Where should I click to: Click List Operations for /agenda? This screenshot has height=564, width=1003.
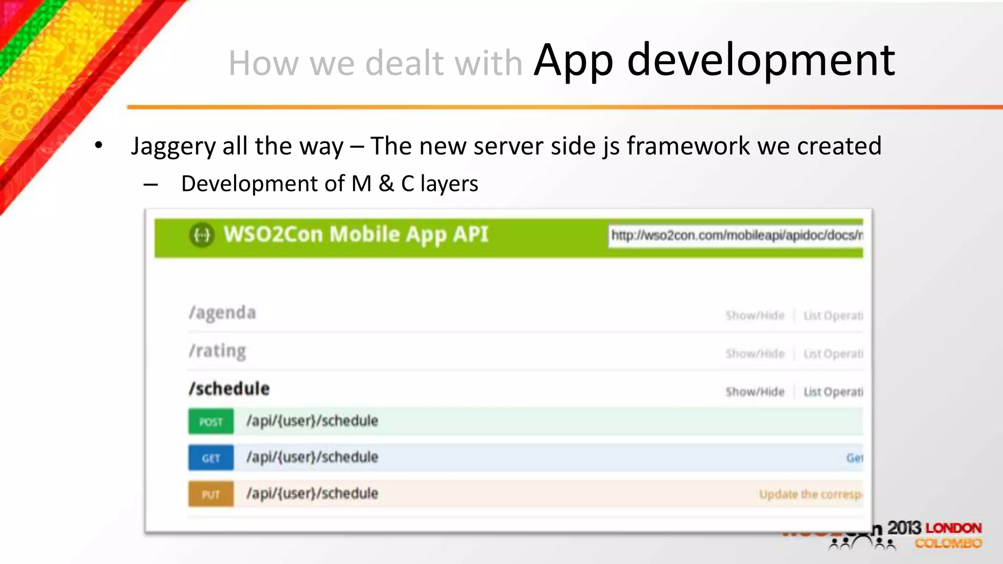point(833,316)
